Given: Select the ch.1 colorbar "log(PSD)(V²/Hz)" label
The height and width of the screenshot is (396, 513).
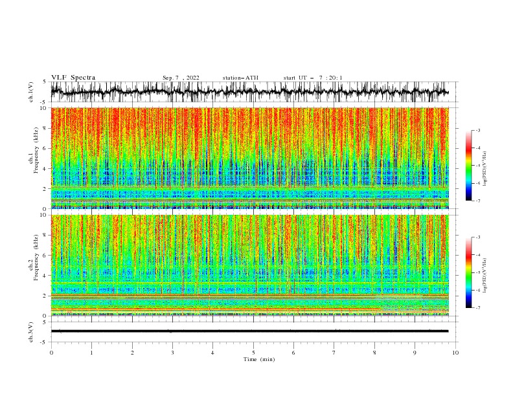Looking at the screenshot, I should [485, 169].
